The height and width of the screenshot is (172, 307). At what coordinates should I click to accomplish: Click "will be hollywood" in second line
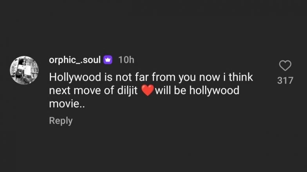pyautogui.click(x=197, y=91)
